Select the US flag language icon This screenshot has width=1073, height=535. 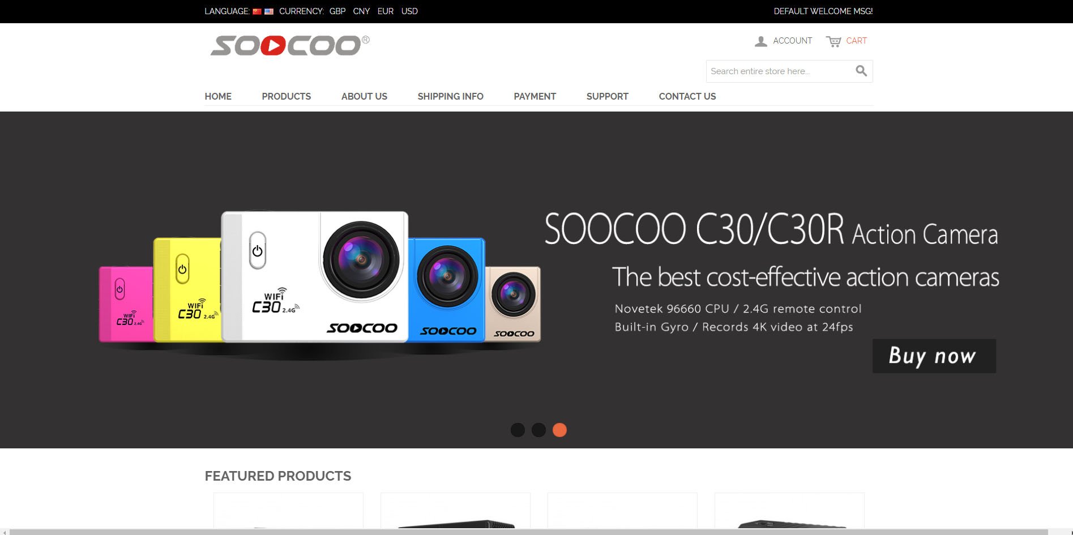tap(269, 11)
